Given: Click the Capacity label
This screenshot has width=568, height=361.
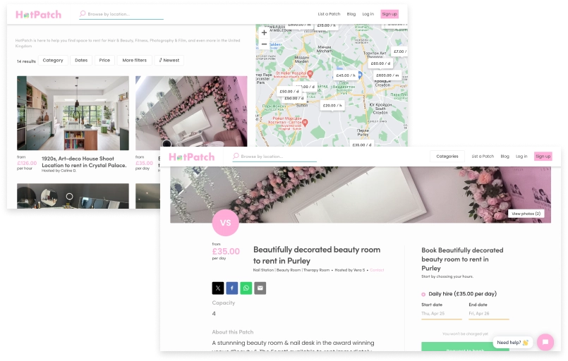Looking at the screenshot, I should (x=224, y=302).
